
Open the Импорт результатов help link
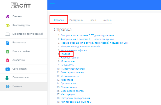click(x=73, y=69)
